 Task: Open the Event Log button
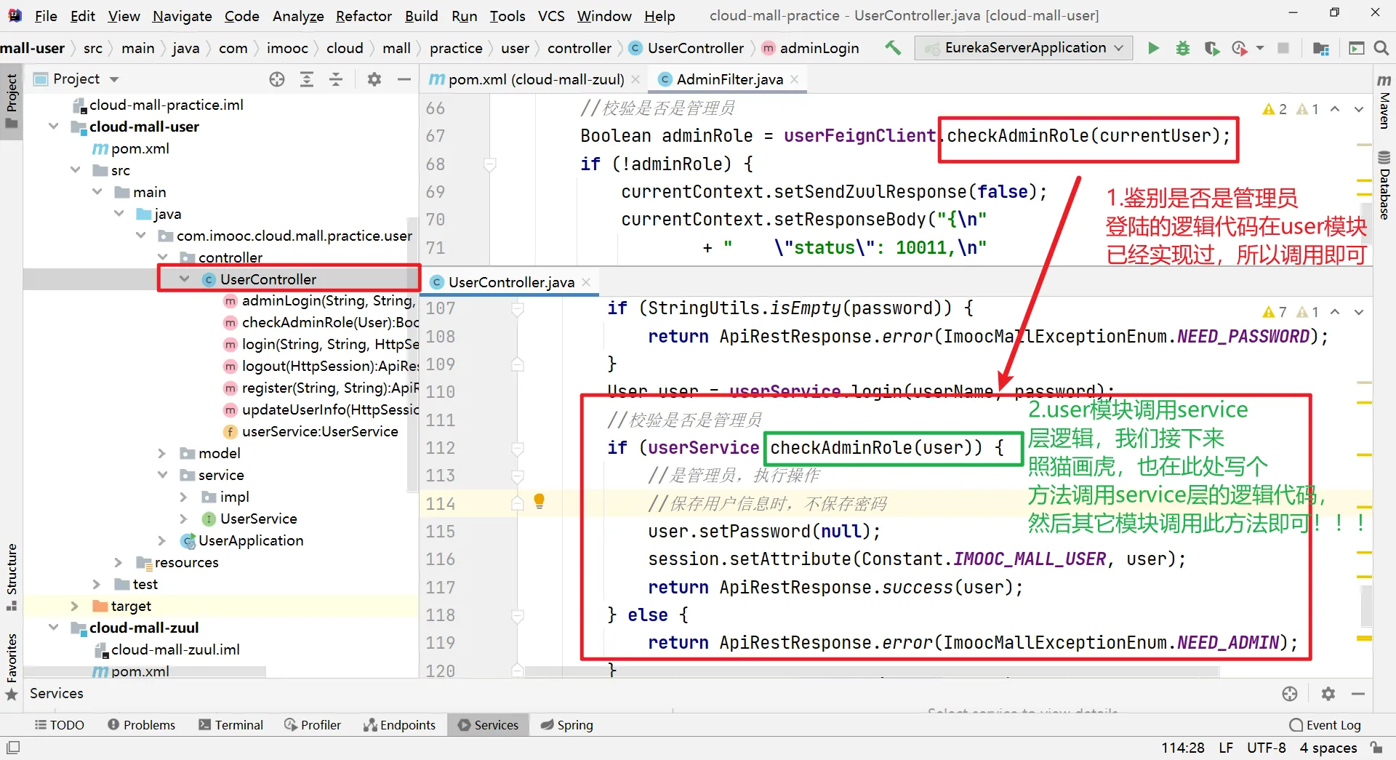click(1325, 725)
